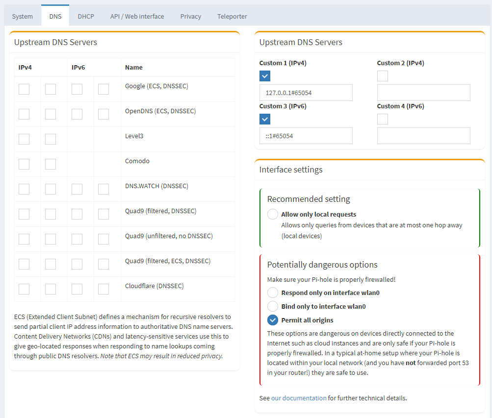Screen dimensions: 492x418
Task: Check Comodo first IPv4 server checkbox
Action: tap(24, 164)
